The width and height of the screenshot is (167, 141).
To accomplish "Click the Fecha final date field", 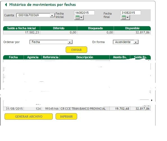I will coord(131,13).
